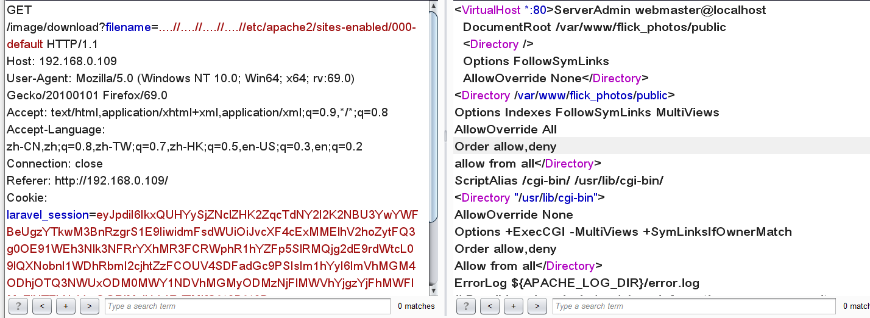Click the previous match '<' button in request pane
Screen dimensions: 870x318
42,306
